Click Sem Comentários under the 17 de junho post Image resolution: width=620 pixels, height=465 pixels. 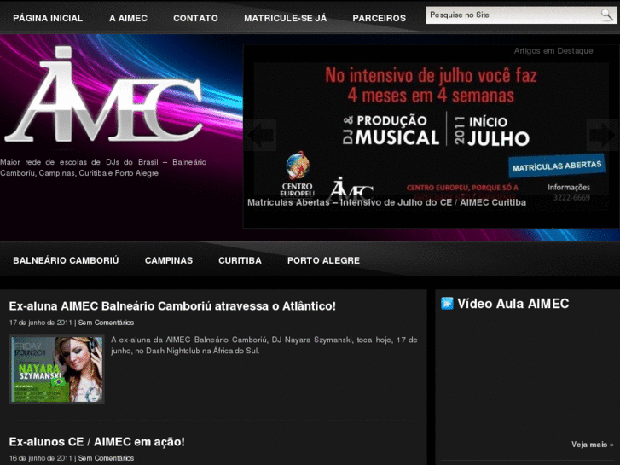(x=106, y=323)
